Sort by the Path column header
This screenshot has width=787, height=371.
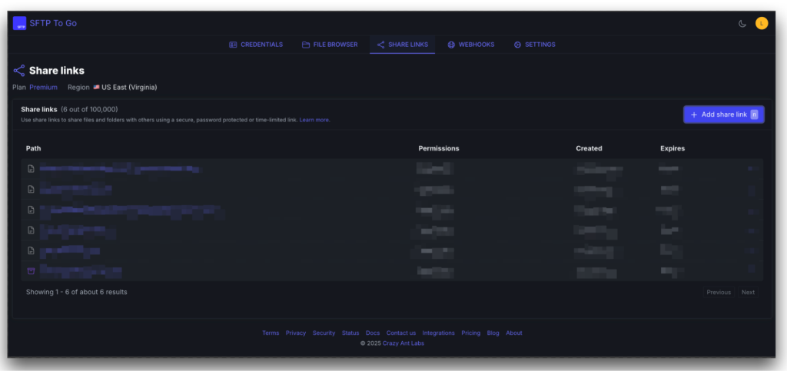pos(34,148)
